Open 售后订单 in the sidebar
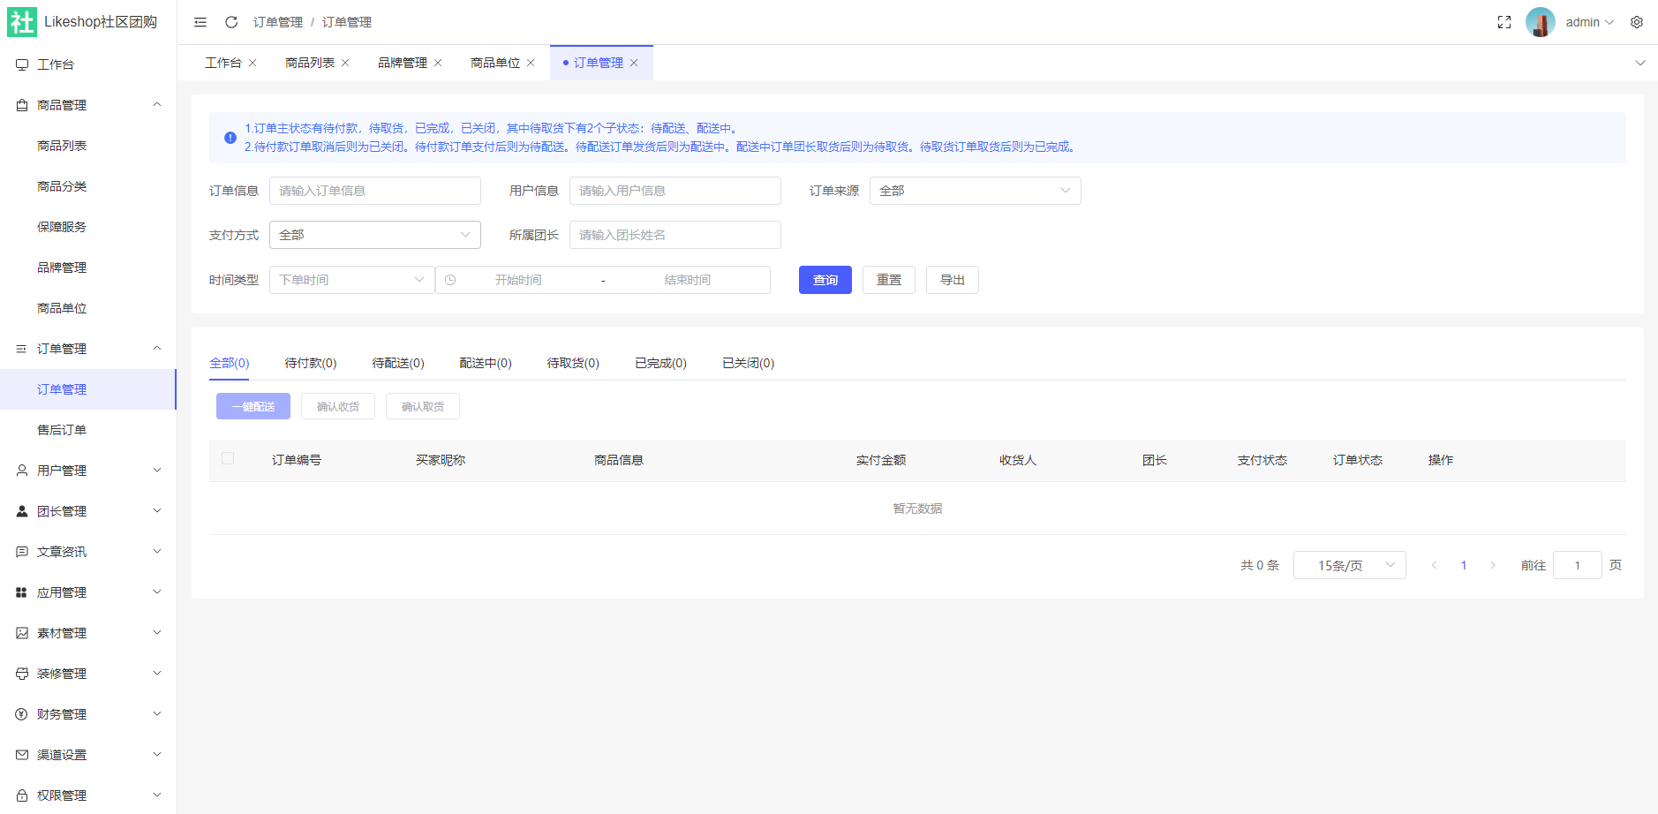This screenshot has width=1658, height=814. pyautogui.click(x=62, y=430)
